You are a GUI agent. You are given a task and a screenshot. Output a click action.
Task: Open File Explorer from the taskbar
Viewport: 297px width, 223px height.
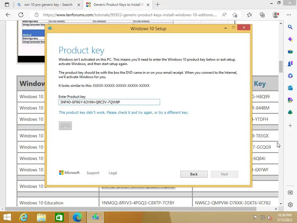tap(41, 217)
